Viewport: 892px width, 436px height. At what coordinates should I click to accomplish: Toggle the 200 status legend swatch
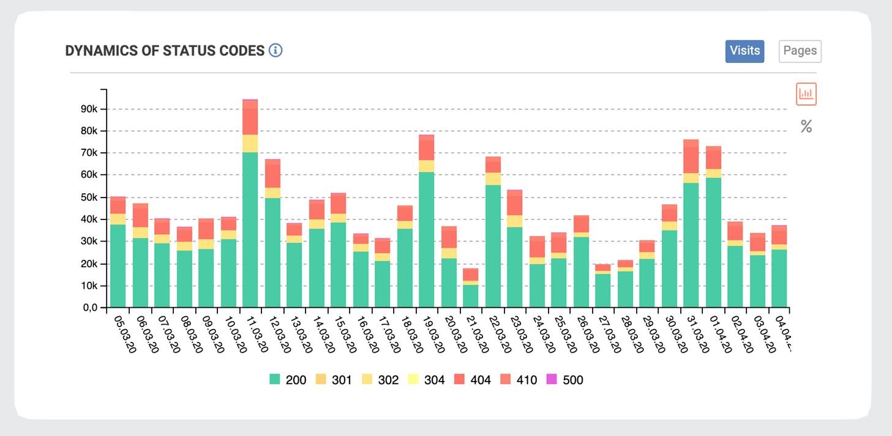point(275,380)
